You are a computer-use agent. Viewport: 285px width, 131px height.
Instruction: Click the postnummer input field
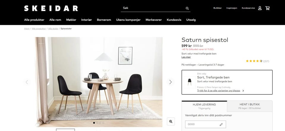pyautogui.click(x=205, y=124)
